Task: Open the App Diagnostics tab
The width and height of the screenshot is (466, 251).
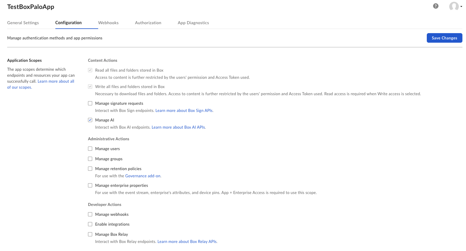Action: tap(193, 23)
